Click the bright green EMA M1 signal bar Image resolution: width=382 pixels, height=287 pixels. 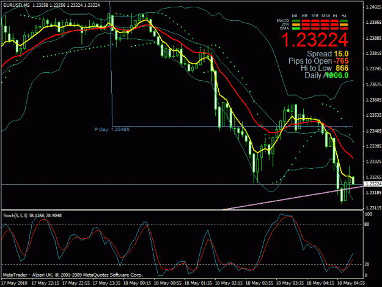click(x=296, y=29)
